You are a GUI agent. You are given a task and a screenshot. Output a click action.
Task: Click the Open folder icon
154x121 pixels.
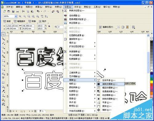tap(9, 11)
